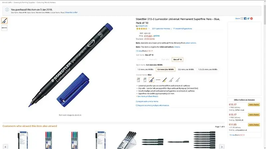Share on Twitter icon
The width and height of the screenshot is (266, 149).
(248, 19)
